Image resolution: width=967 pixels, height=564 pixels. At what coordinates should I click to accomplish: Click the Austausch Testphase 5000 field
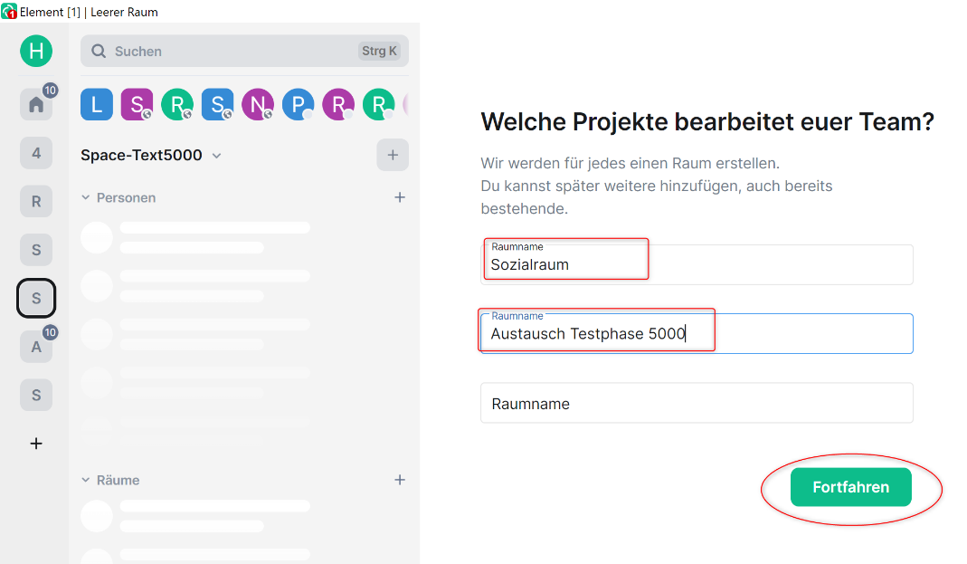[x=697, y=334]
